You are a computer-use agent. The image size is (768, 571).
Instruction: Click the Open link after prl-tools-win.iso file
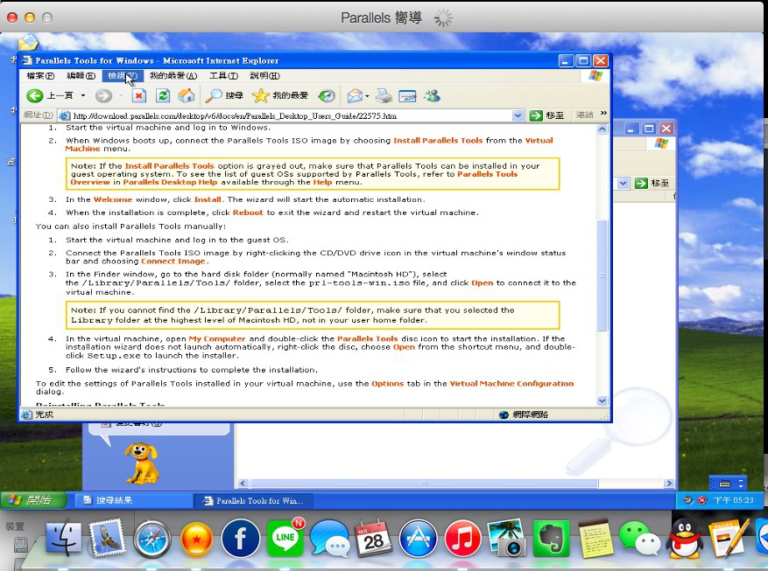click(483, 283)
